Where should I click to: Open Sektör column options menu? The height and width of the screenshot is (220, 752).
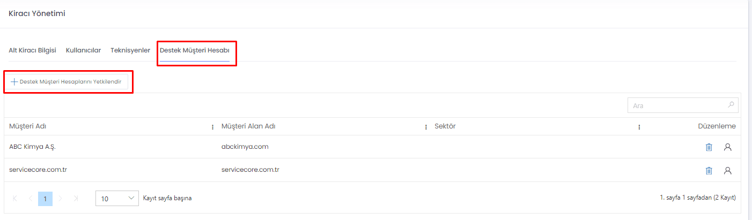pyautogui.click(x=639, y=127)
